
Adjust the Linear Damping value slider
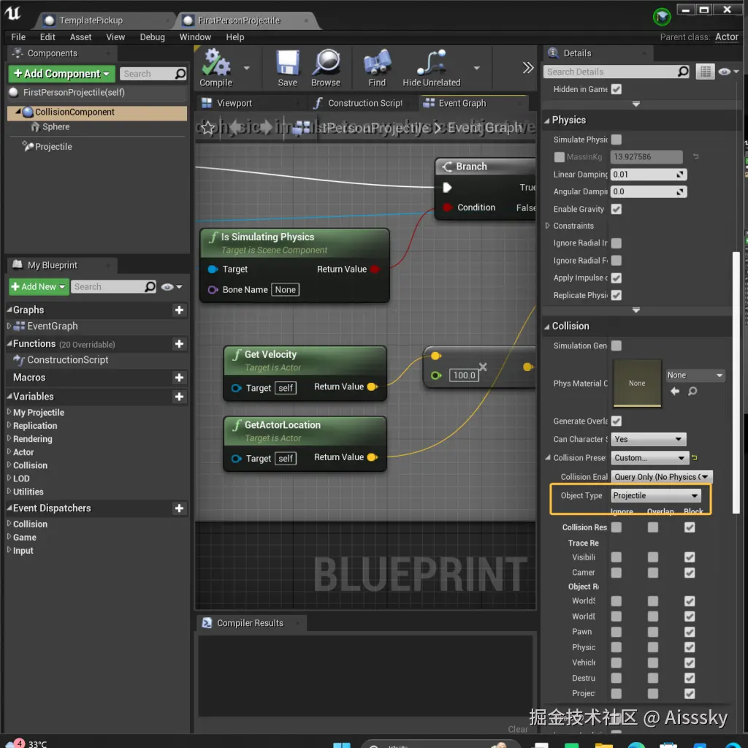tap(649, 174)
